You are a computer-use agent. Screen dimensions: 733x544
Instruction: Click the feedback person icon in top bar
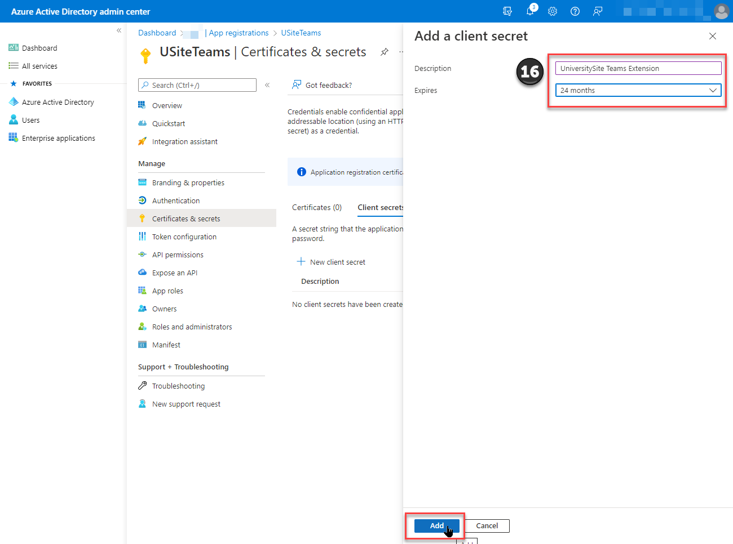[x=598, y=11]
